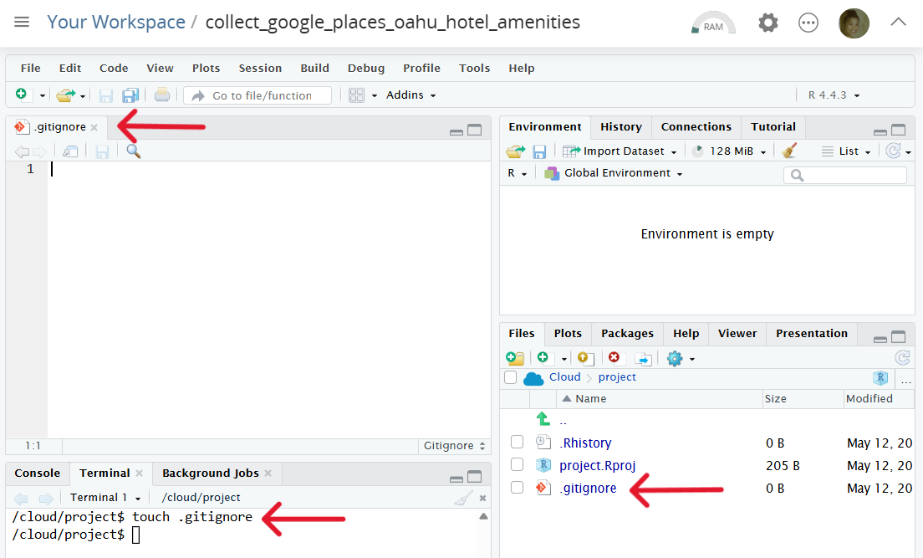Open the R 4.4.3 version dropdown

click(x=834, y=95)
